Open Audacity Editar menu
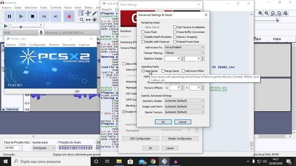Screen dimensions: 296x166 18,7
